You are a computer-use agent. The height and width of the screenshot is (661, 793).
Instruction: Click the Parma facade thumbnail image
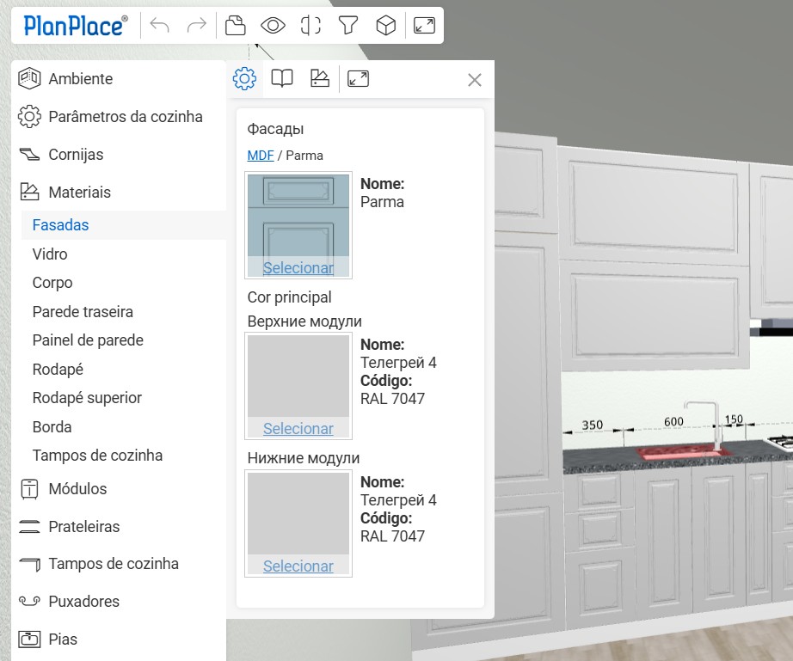298,215
